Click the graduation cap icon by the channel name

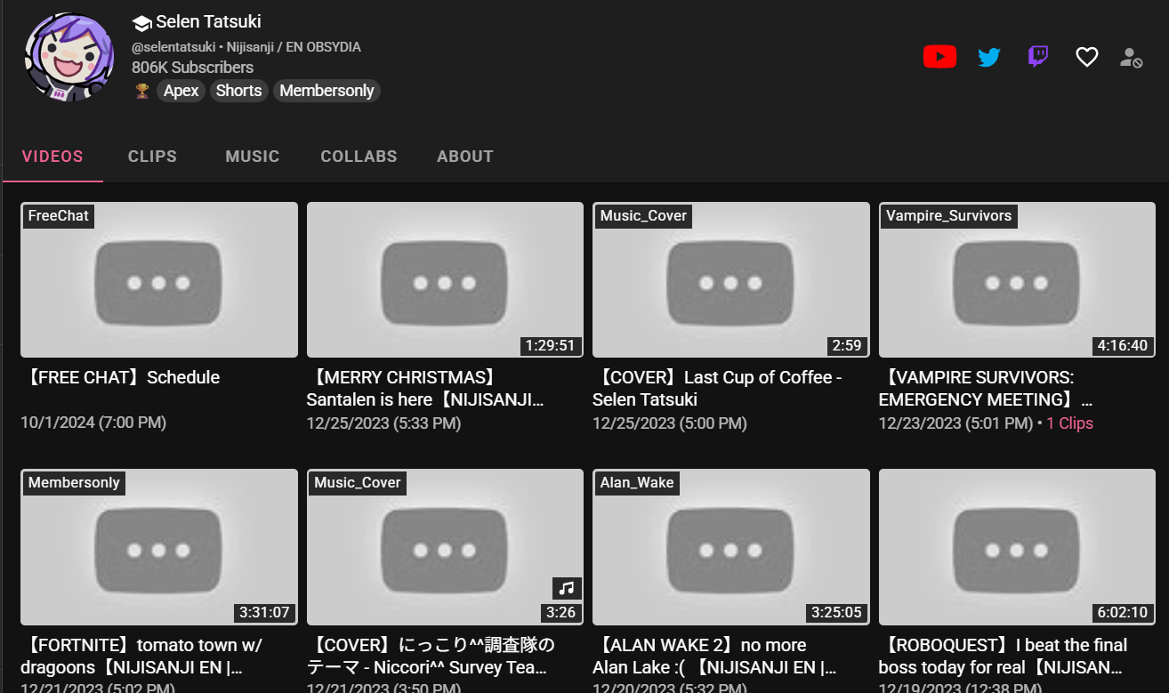141,22
